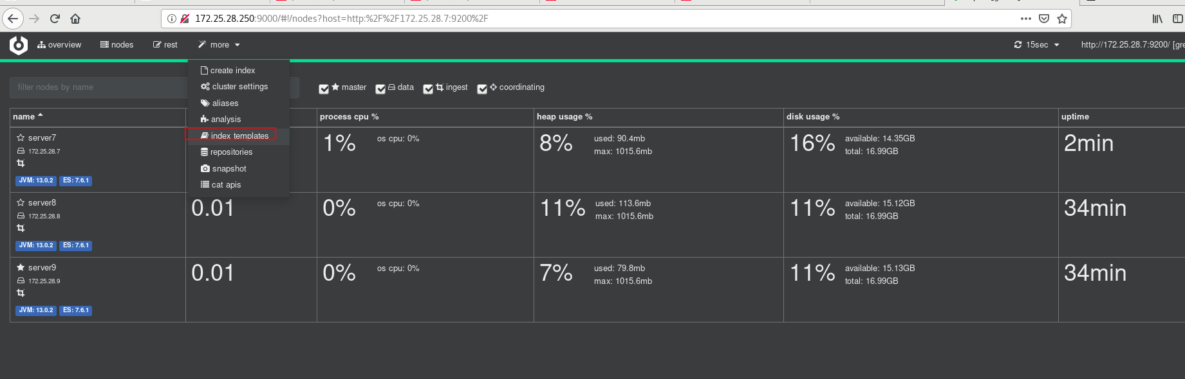Click the master star icon of server9
The width and height of the screenshot is (1185, 379).
(x=21, y=267)
